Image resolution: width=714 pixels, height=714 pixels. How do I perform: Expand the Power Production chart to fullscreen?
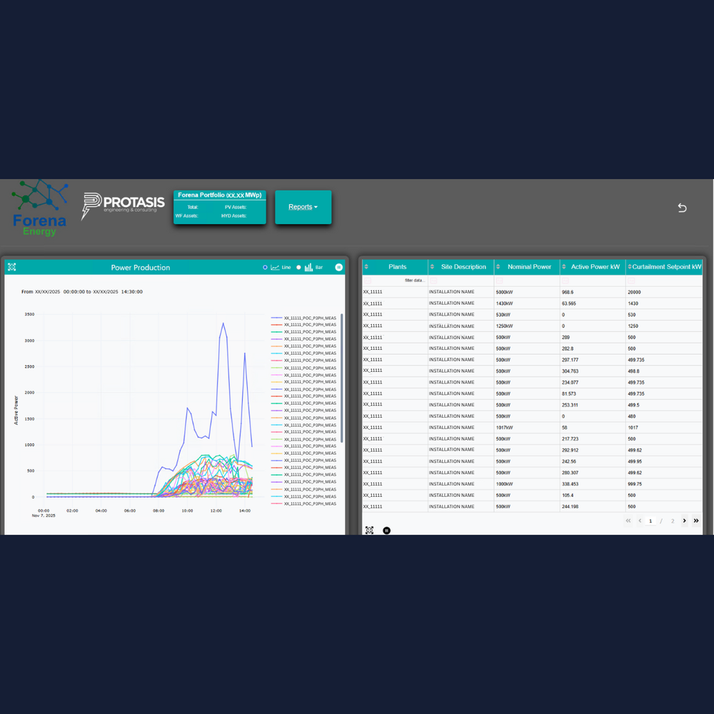point(11,267)
